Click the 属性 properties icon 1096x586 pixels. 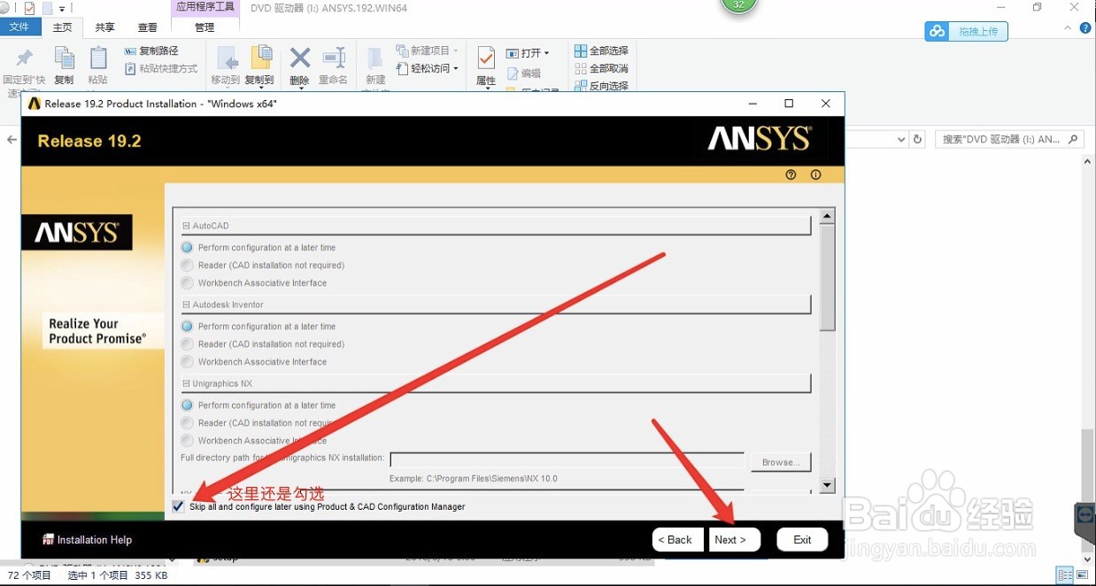(486, 60)
